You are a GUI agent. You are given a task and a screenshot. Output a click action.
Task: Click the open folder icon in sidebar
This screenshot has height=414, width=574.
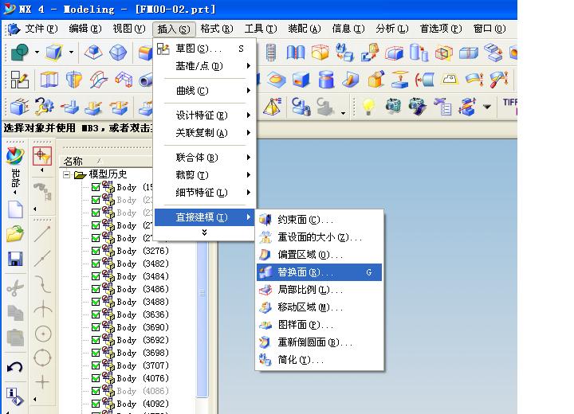click(15, 234)
